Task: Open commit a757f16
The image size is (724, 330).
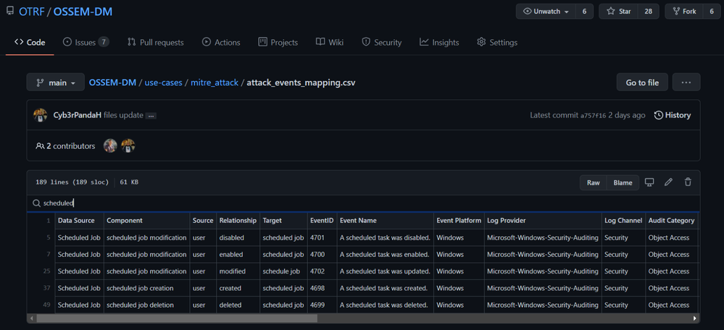Action: click(594, 116)
